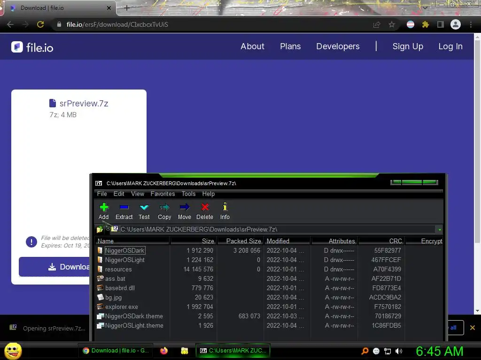
Task: Click the browser Back arrow
Action: click(x=10, y=24)
